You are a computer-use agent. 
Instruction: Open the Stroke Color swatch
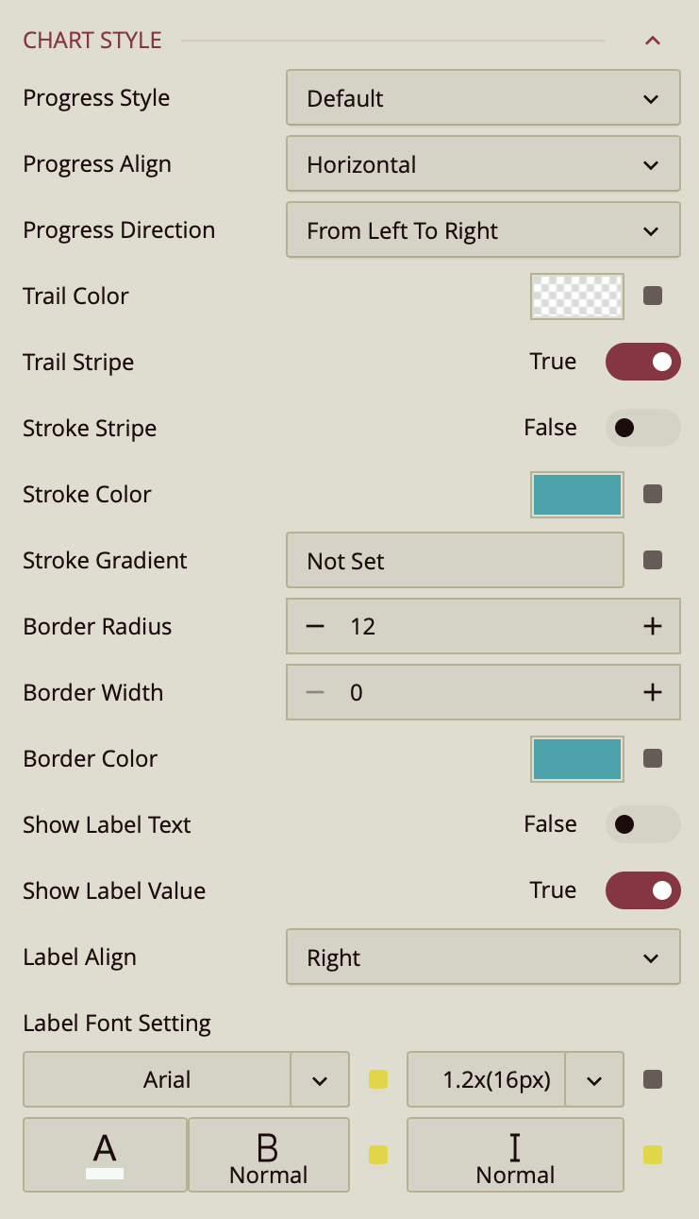(577, 494)
